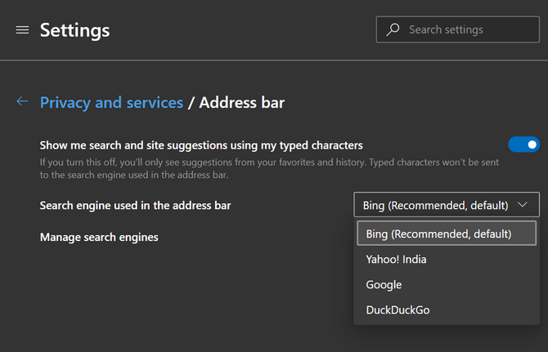Collapse the search engine dropdown box

tap(447, 205)
